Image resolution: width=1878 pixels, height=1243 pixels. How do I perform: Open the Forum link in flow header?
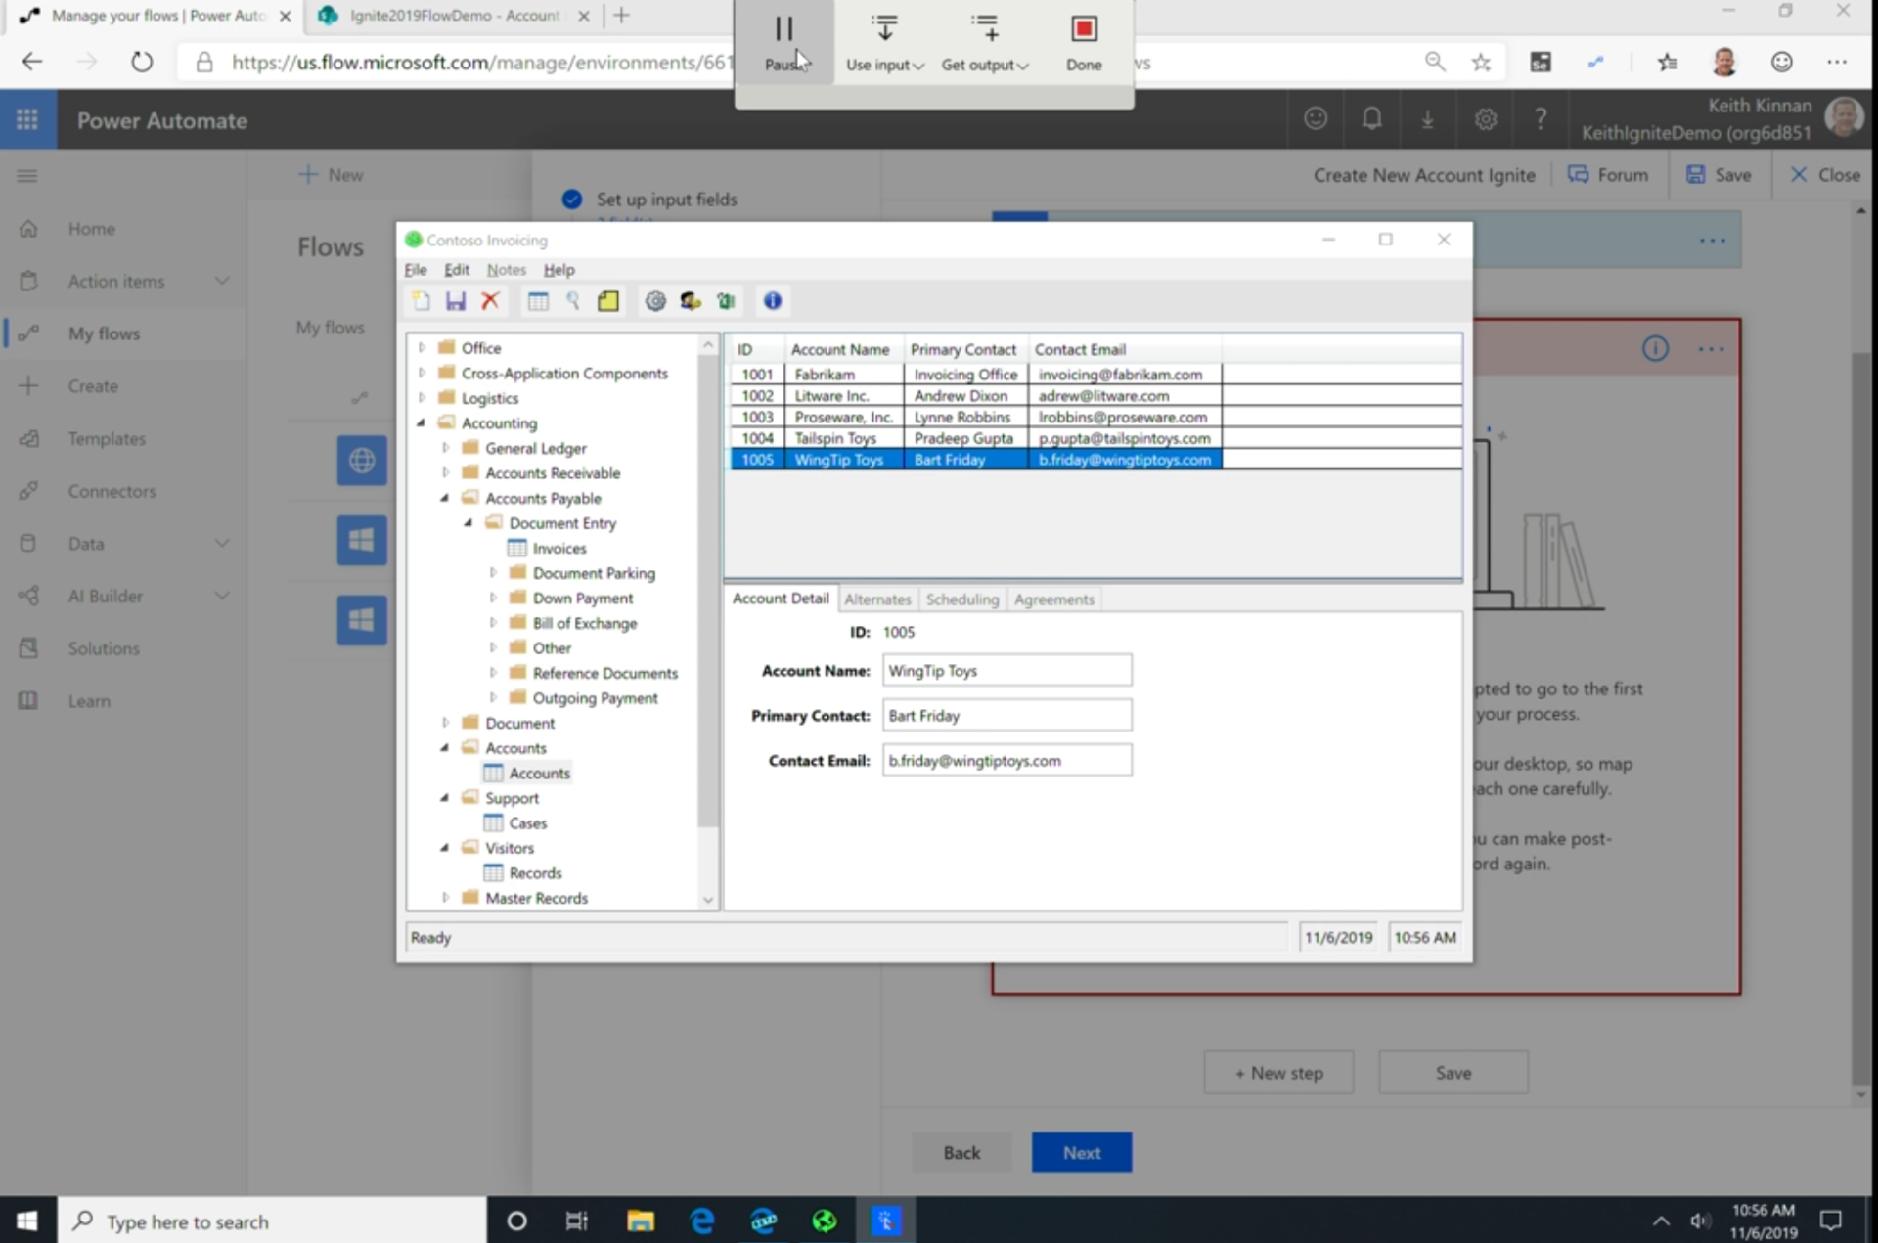pyautogui.click(x=1609, y=175)
